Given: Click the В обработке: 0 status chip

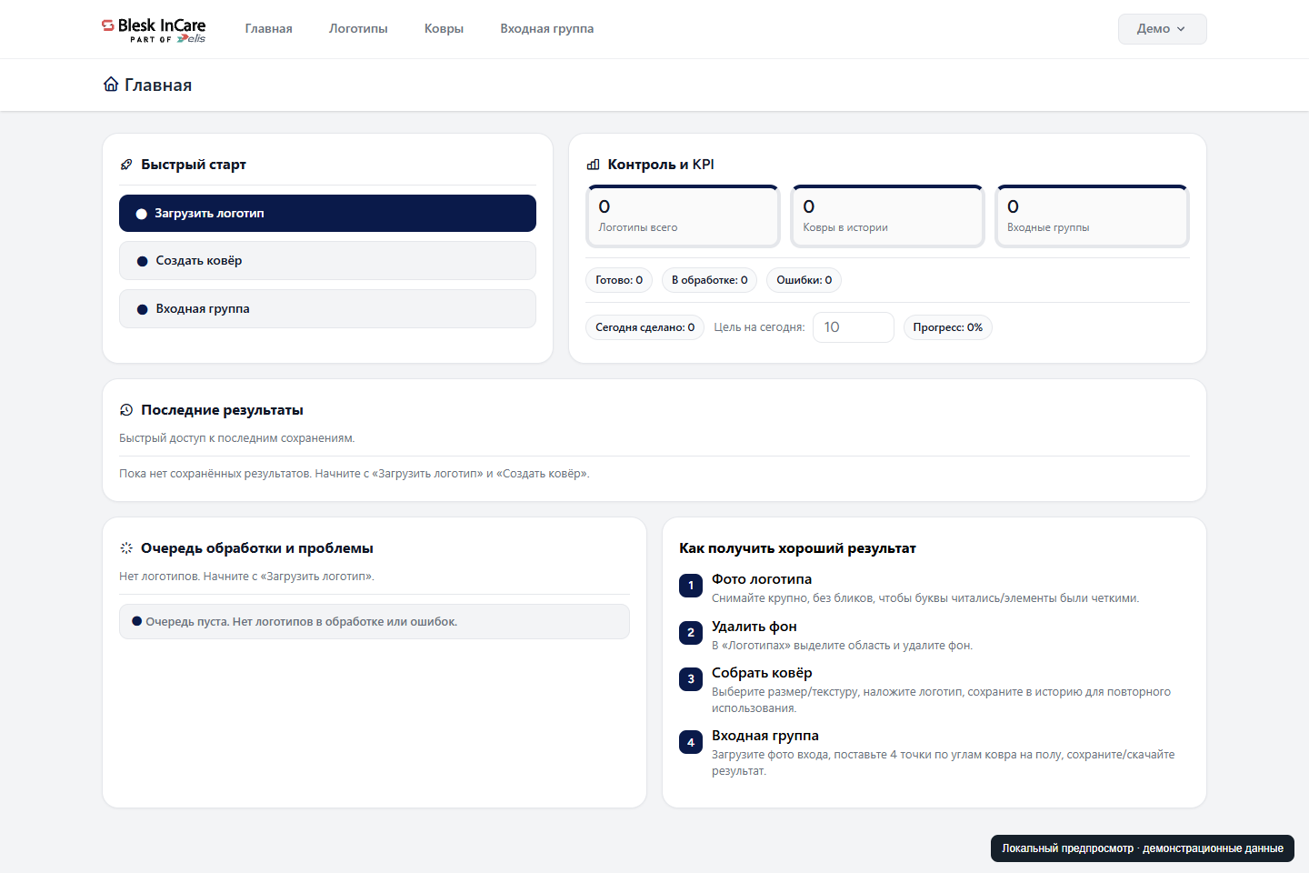Looking at the screenshot, I should [x=710, y=280].
